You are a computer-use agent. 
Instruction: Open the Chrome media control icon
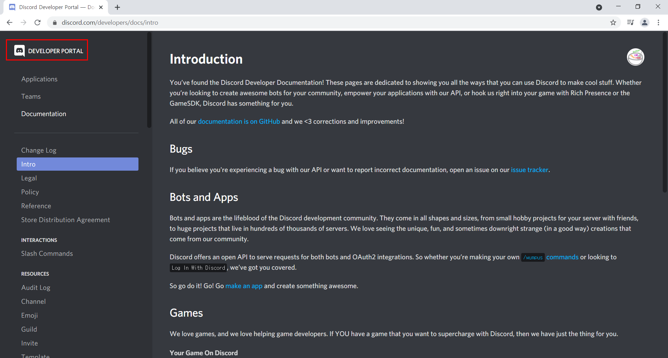pos(630,23)
